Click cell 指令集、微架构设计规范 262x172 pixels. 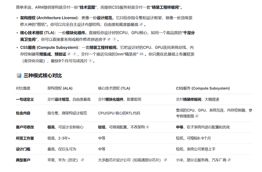(67, 113)
